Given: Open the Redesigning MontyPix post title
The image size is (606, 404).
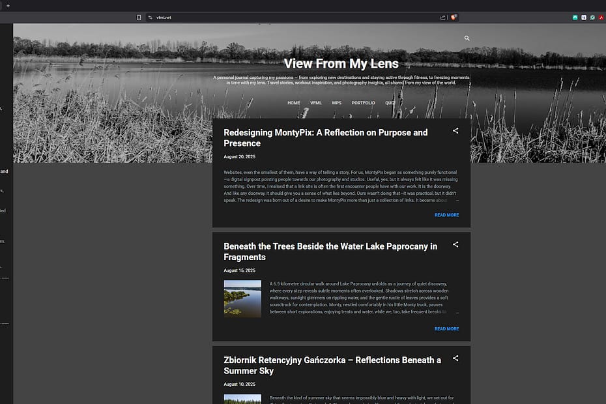Looking at the screenshot, I should pyautogui.click(x=326, y=137).
